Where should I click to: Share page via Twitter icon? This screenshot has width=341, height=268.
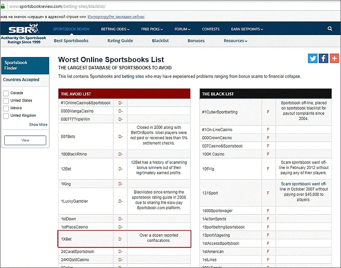coord(313,58)
